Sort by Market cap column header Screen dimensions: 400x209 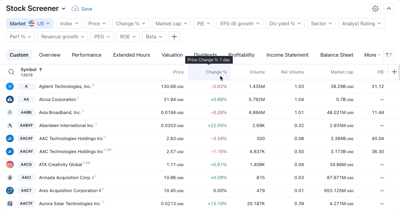342,72
